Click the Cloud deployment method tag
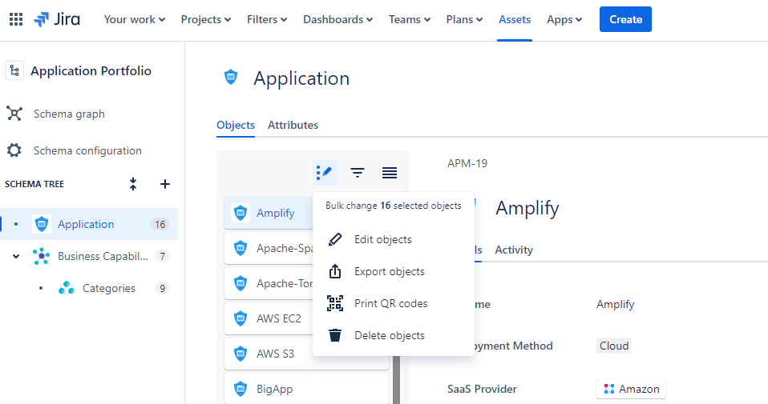This screenshot has height=404, width=768. [x=614, y=346]
